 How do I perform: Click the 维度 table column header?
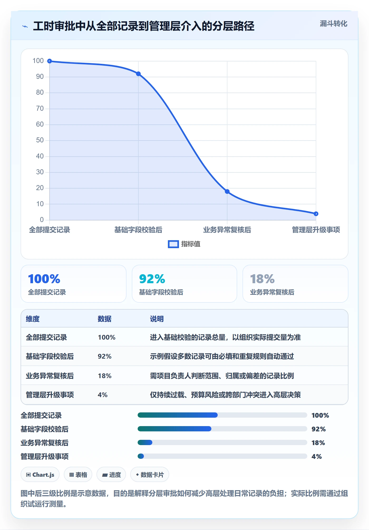coord(33,319)
